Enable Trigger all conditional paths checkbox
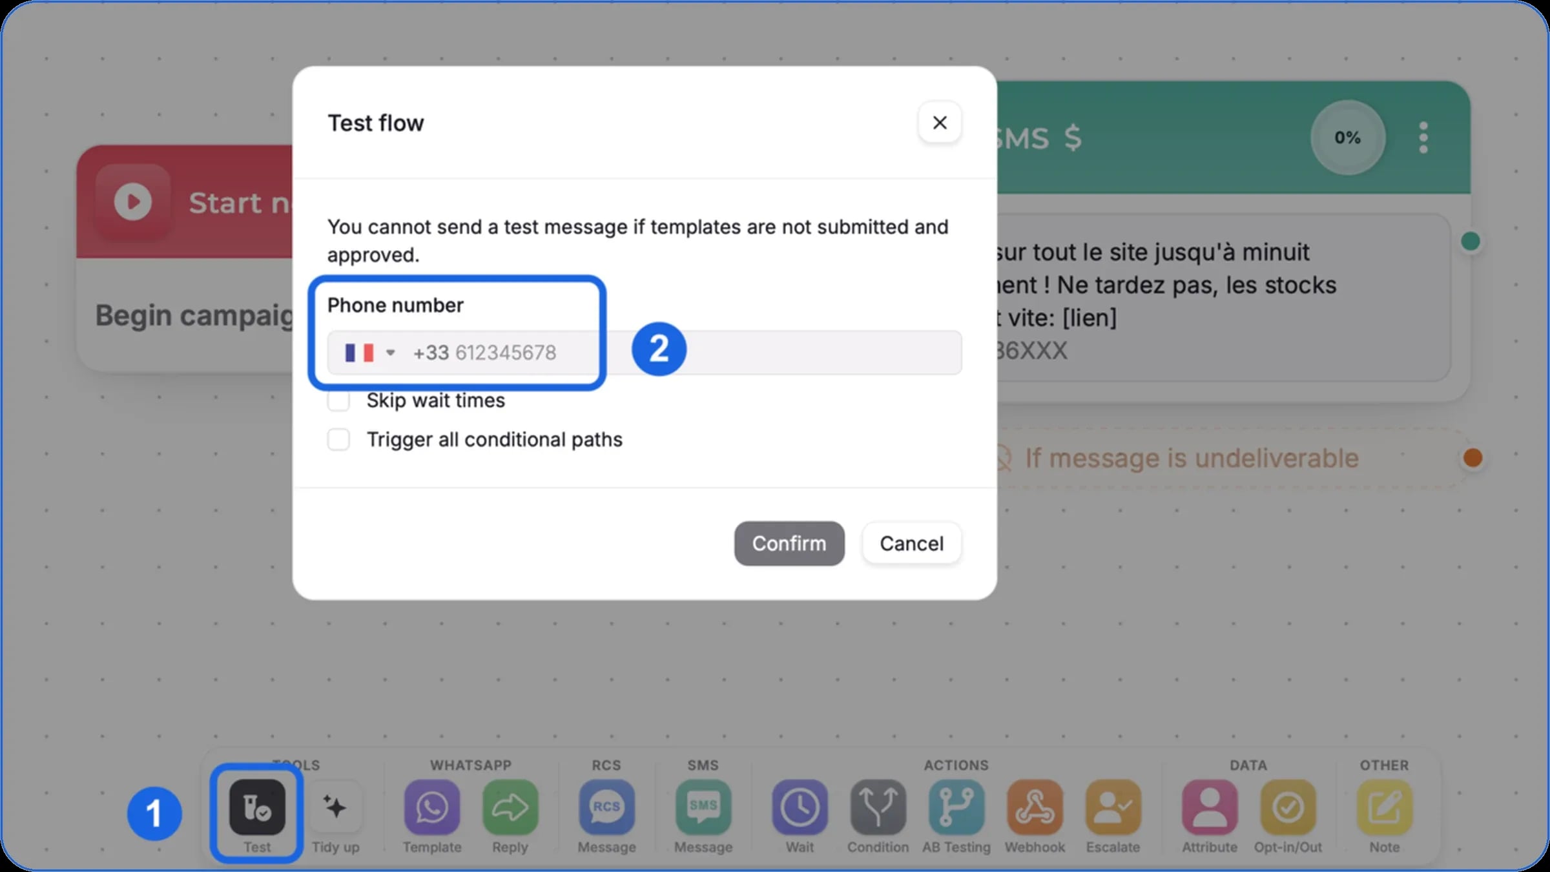Screen dimensions: 1550x872 coord(338,440)
